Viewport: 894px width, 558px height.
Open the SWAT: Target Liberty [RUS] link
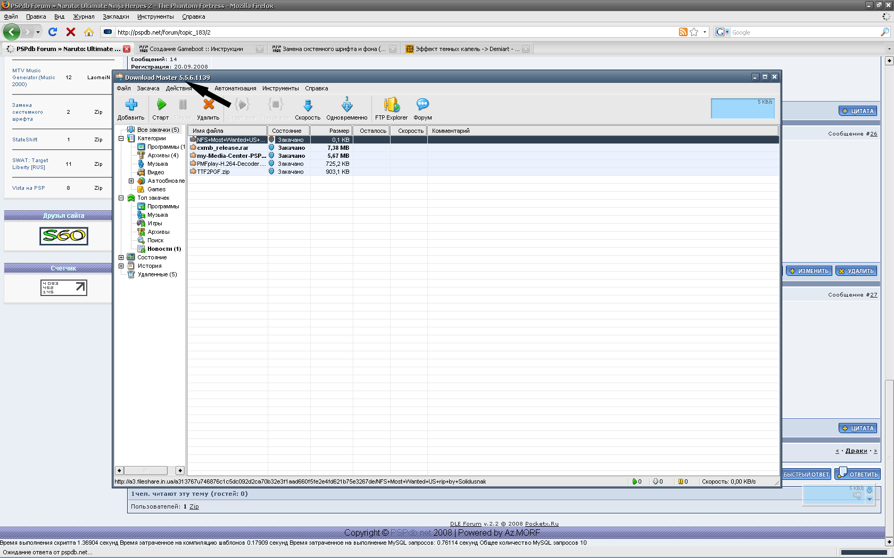click(30, 164)
